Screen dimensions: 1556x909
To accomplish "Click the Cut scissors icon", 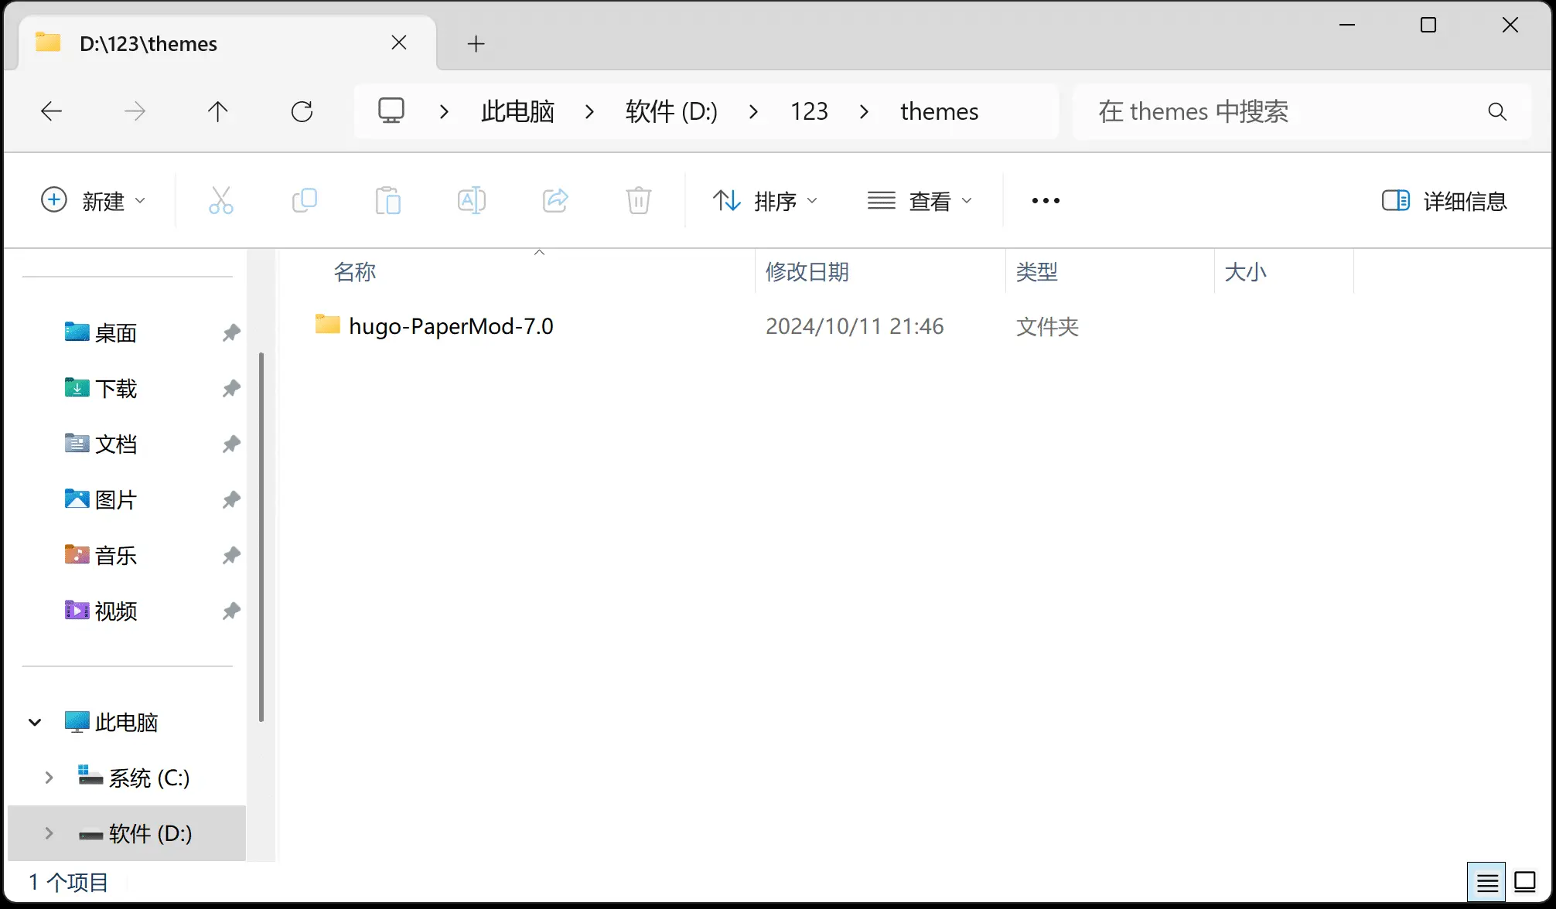I will pos(220,201).
